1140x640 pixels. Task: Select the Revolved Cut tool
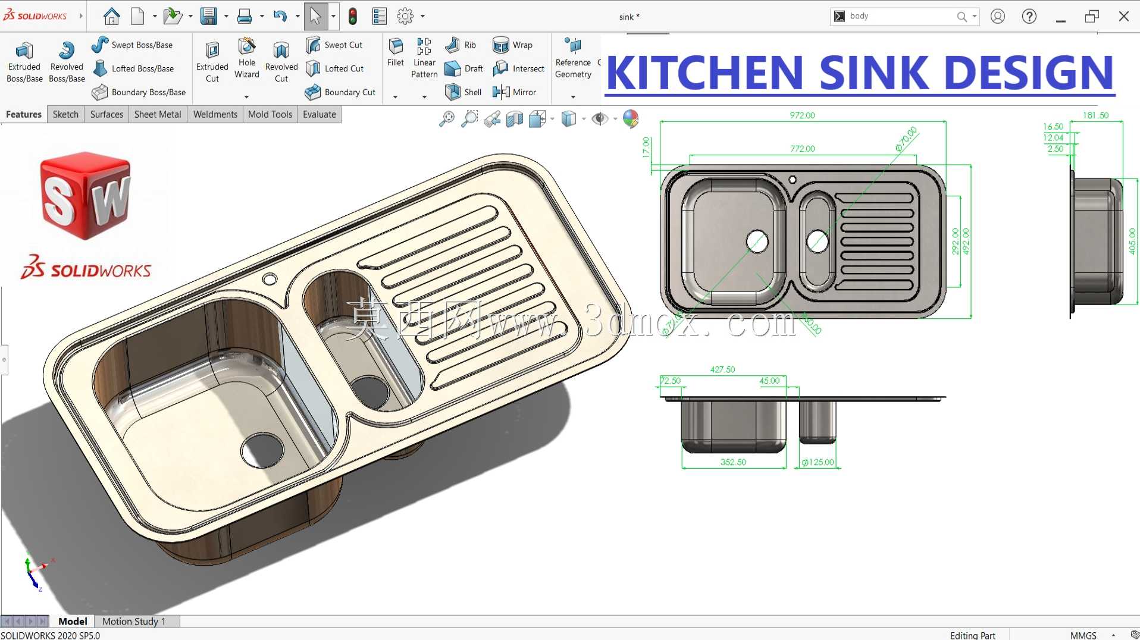point(281,62)
